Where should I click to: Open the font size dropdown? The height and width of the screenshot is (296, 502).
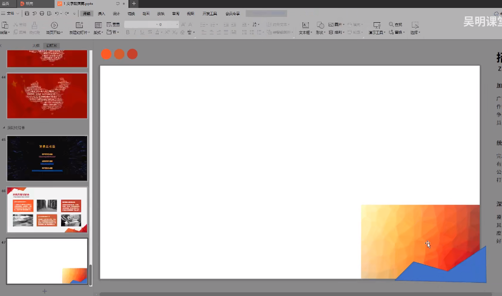177,24
